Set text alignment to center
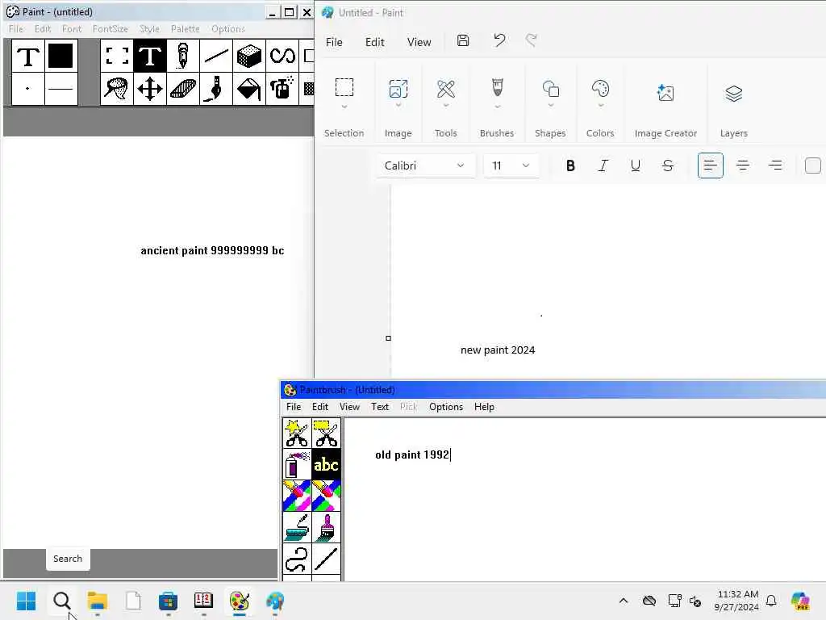This screenshot has width=826, height=620. [x=743, y=165]
